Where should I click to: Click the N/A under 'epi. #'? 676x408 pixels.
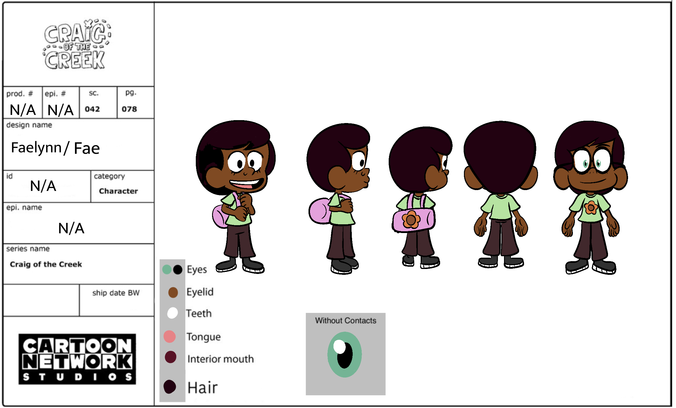pyautogui.click(x=60, y=110)
